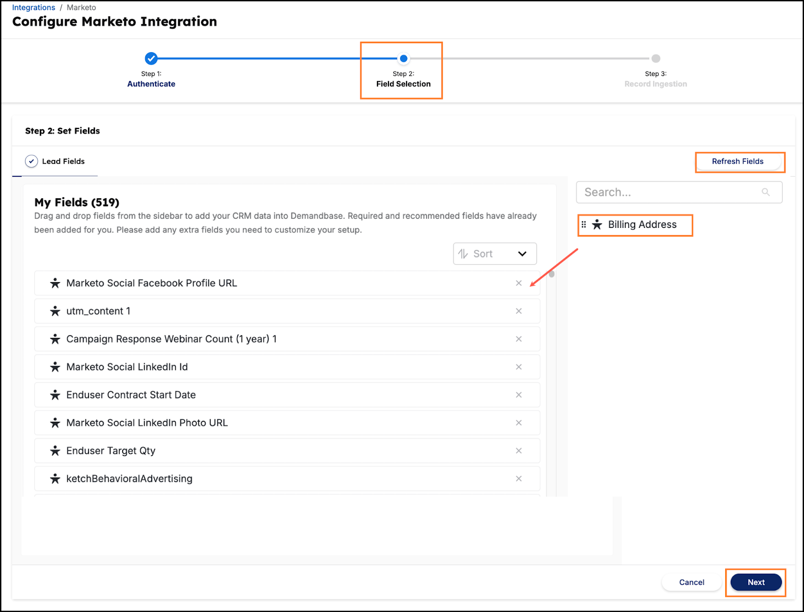Click person icon beside Enduser Contract Start Date
804x612 pixels.
[55, 395]
